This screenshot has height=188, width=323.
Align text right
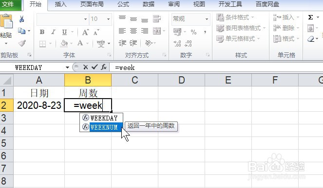[x=145, y=31]
